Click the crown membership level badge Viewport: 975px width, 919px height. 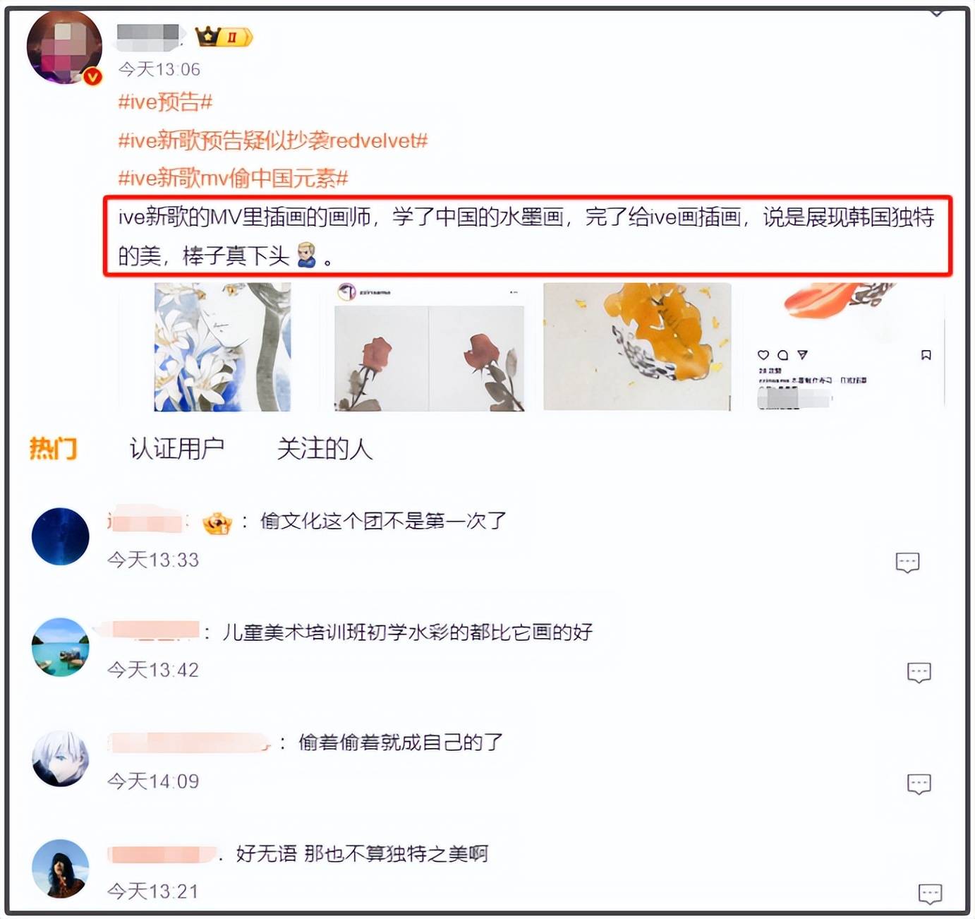(224, 36)
